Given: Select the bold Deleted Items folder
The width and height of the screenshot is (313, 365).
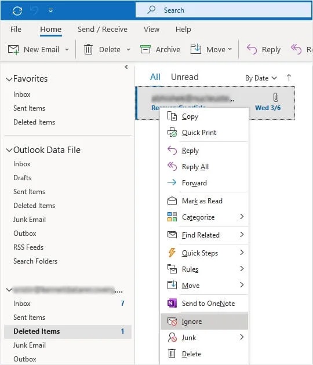Looking at the screenshot, I should coord(68,331).
